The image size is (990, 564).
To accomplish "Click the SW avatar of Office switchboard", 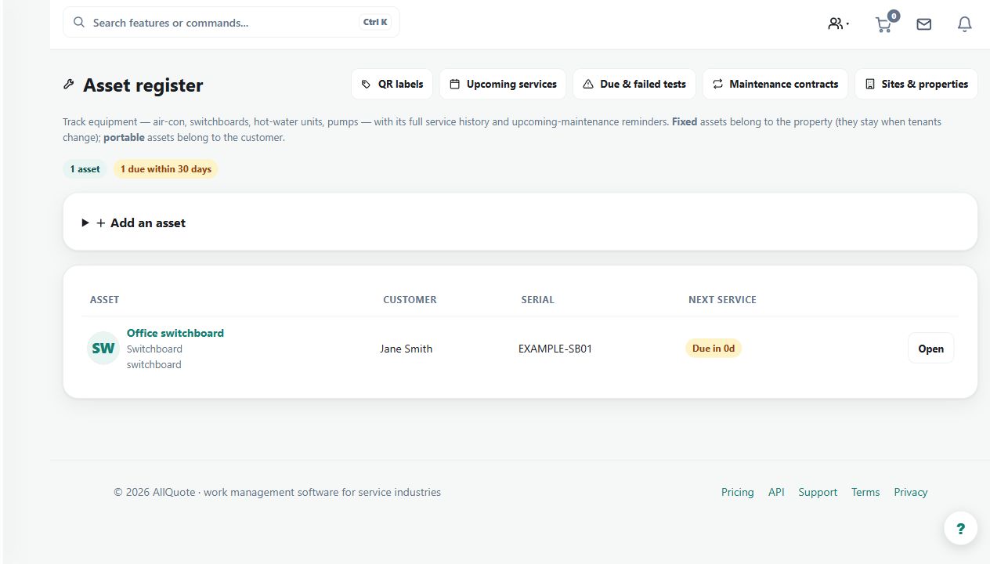I will (x=103, y=349).
